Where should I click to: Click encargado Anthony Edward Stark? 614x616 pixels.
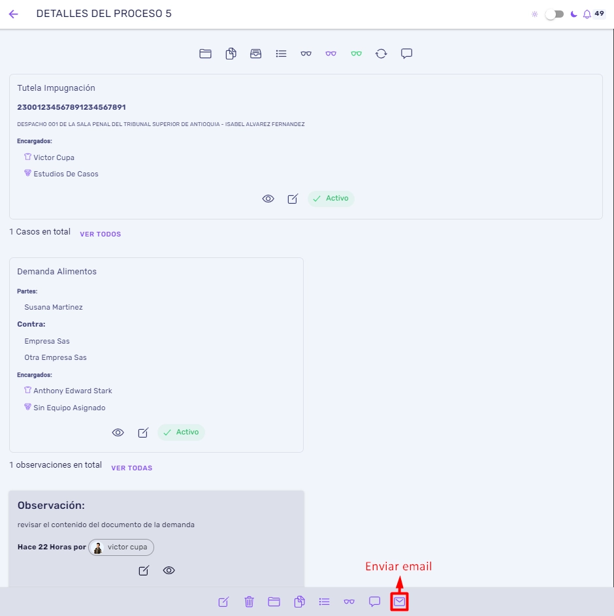click(73, 391)
